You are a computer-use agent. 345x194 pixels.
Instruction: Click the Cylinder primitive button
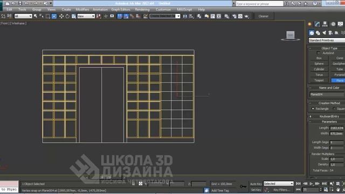[319, 69]
